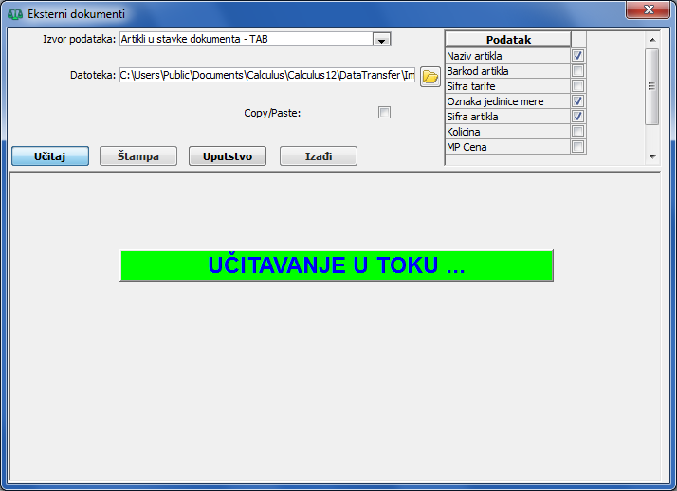Click the Datoteka file path field
677x491 pixels.
coord(266,75)
